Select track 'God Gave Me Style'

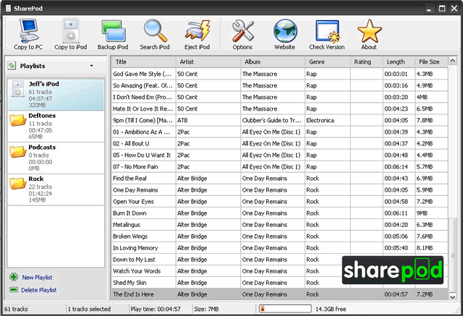tap(142, 74)
